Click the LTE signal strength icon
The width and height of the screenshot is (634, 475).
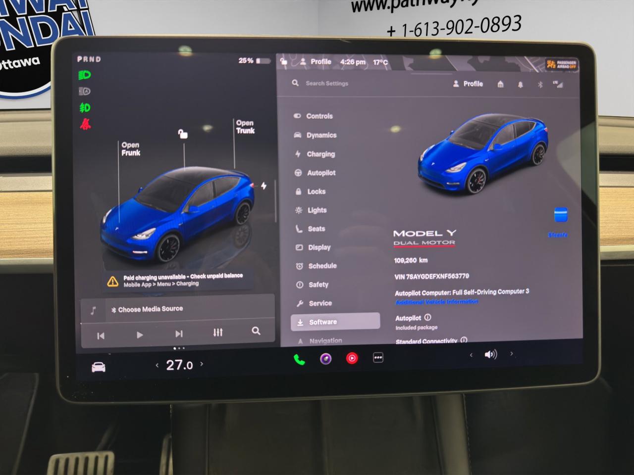tap(560, 84)
